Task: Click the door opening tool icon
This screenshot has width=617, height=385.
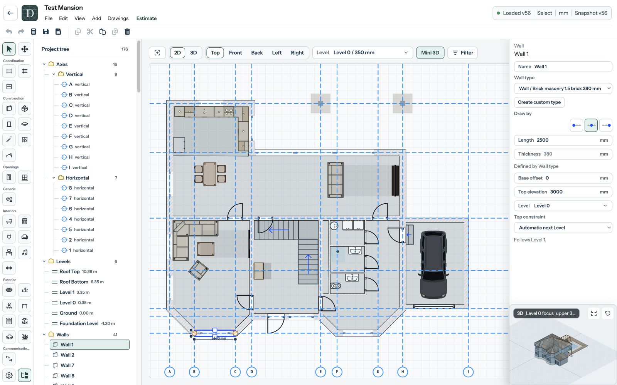Action: [x=9, y=177]
